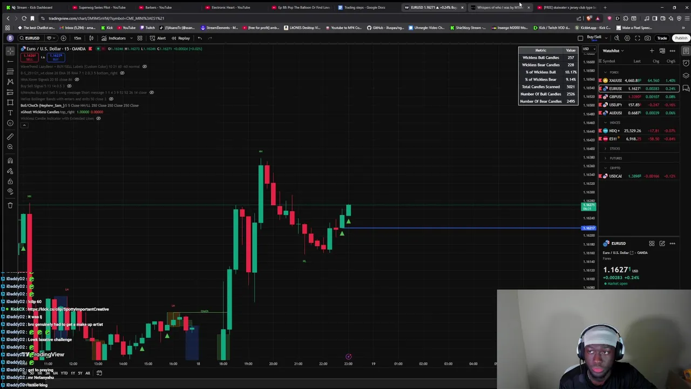The width and height of the screenshot is (691, 389).
Task: Open chart settings gear icon
Action: coord(627,38)
